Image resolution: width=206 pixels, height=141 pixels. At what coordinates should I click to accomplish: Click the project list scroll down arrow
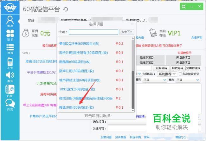pyautogui.click(x=133, y=111)
